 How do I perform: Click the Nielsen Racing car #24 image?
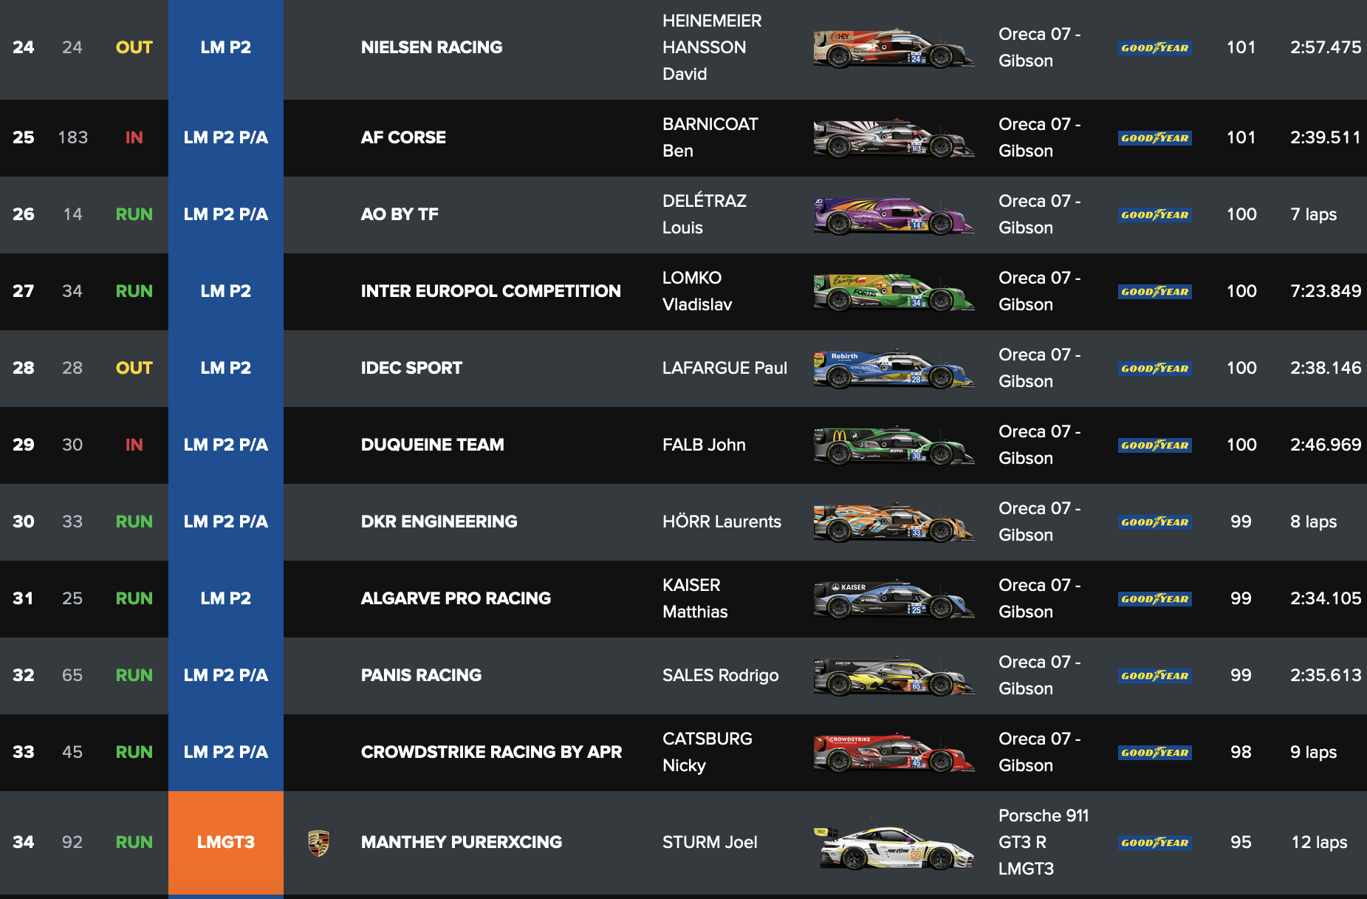[x=894, y=48]
